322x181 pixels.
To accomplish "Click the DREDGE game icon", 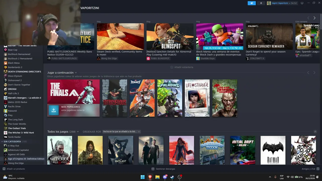I will click(6, 89).
